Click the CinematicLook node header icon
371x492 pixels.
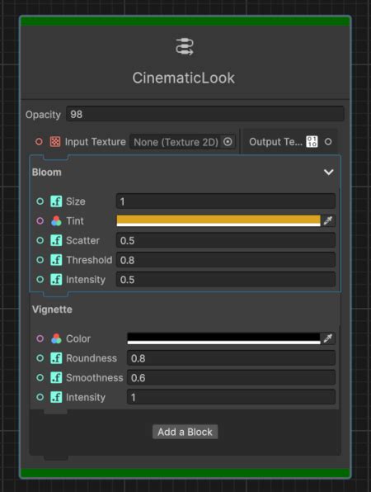pos(185,47)
